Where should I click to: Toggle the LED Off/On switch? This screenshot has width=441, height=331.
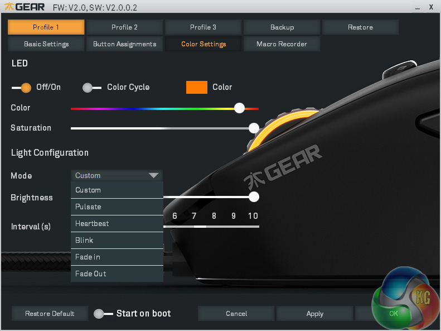[x=21, y=88]
